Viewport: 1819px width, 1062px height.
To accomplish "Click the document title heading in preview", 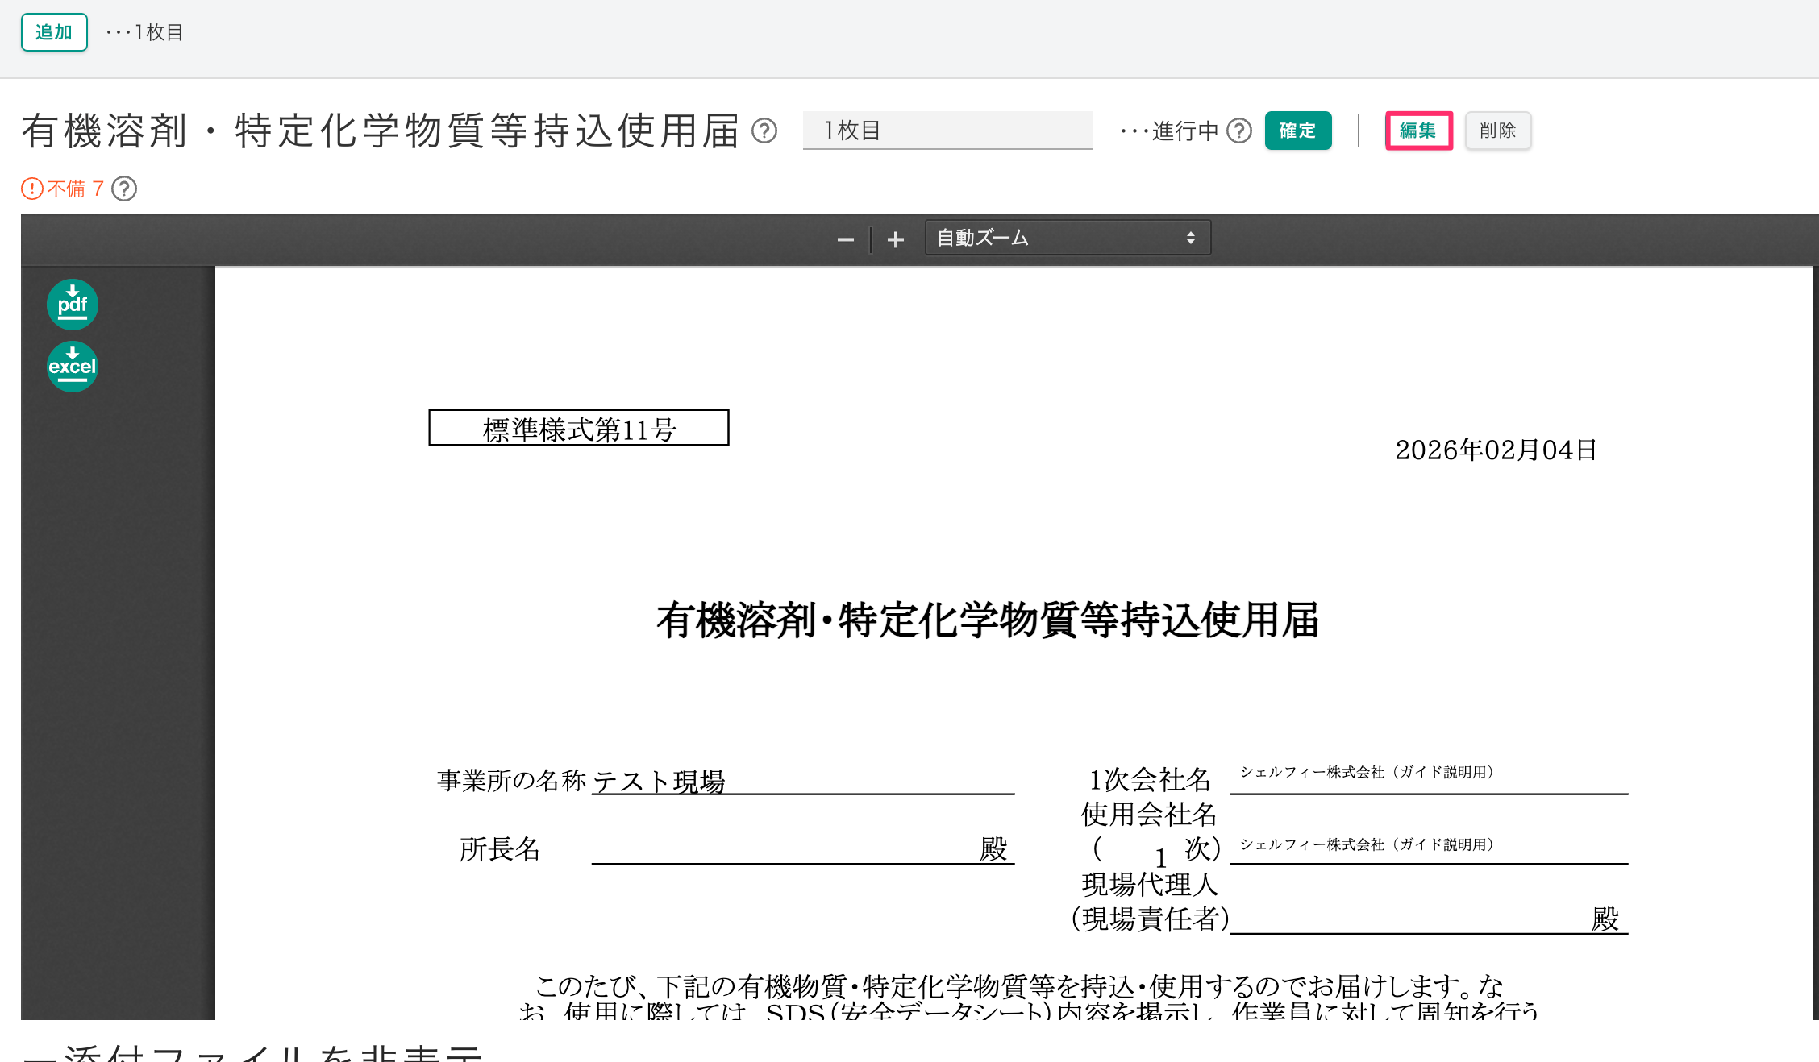I will coord(987,620).
